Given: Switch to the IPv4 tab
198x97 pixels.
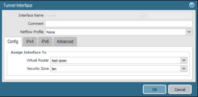Looking at the screenshot, I should point(30,41).
